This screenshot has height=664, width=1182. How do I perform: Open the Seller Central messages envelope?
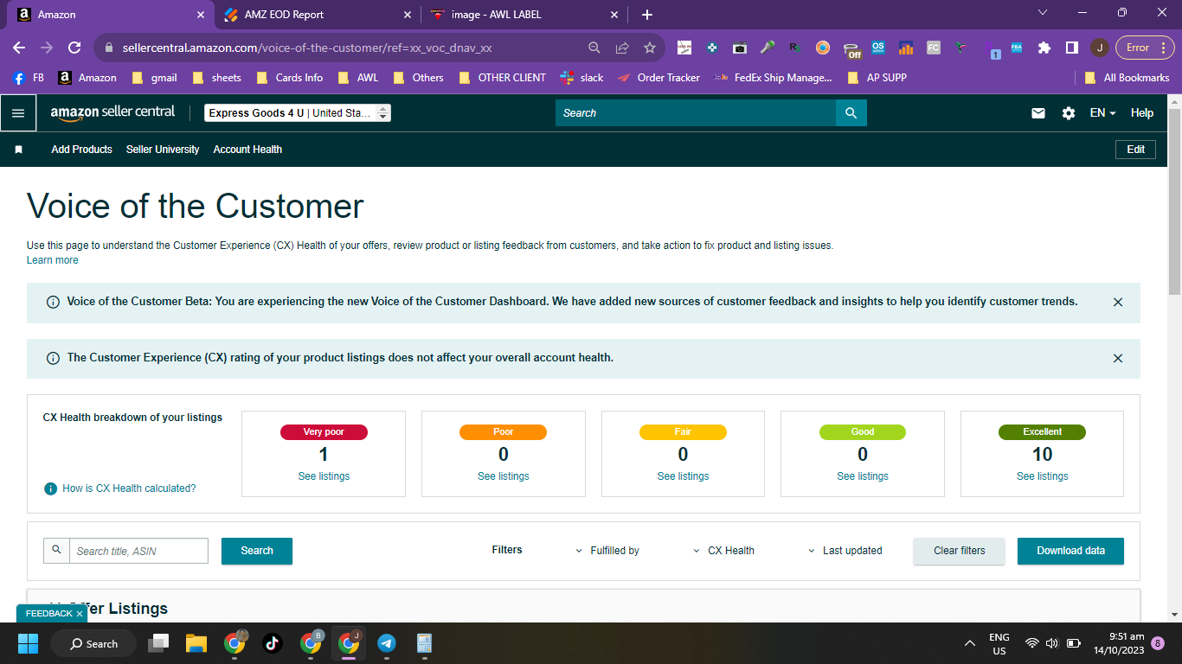(x=1038, y=113)
